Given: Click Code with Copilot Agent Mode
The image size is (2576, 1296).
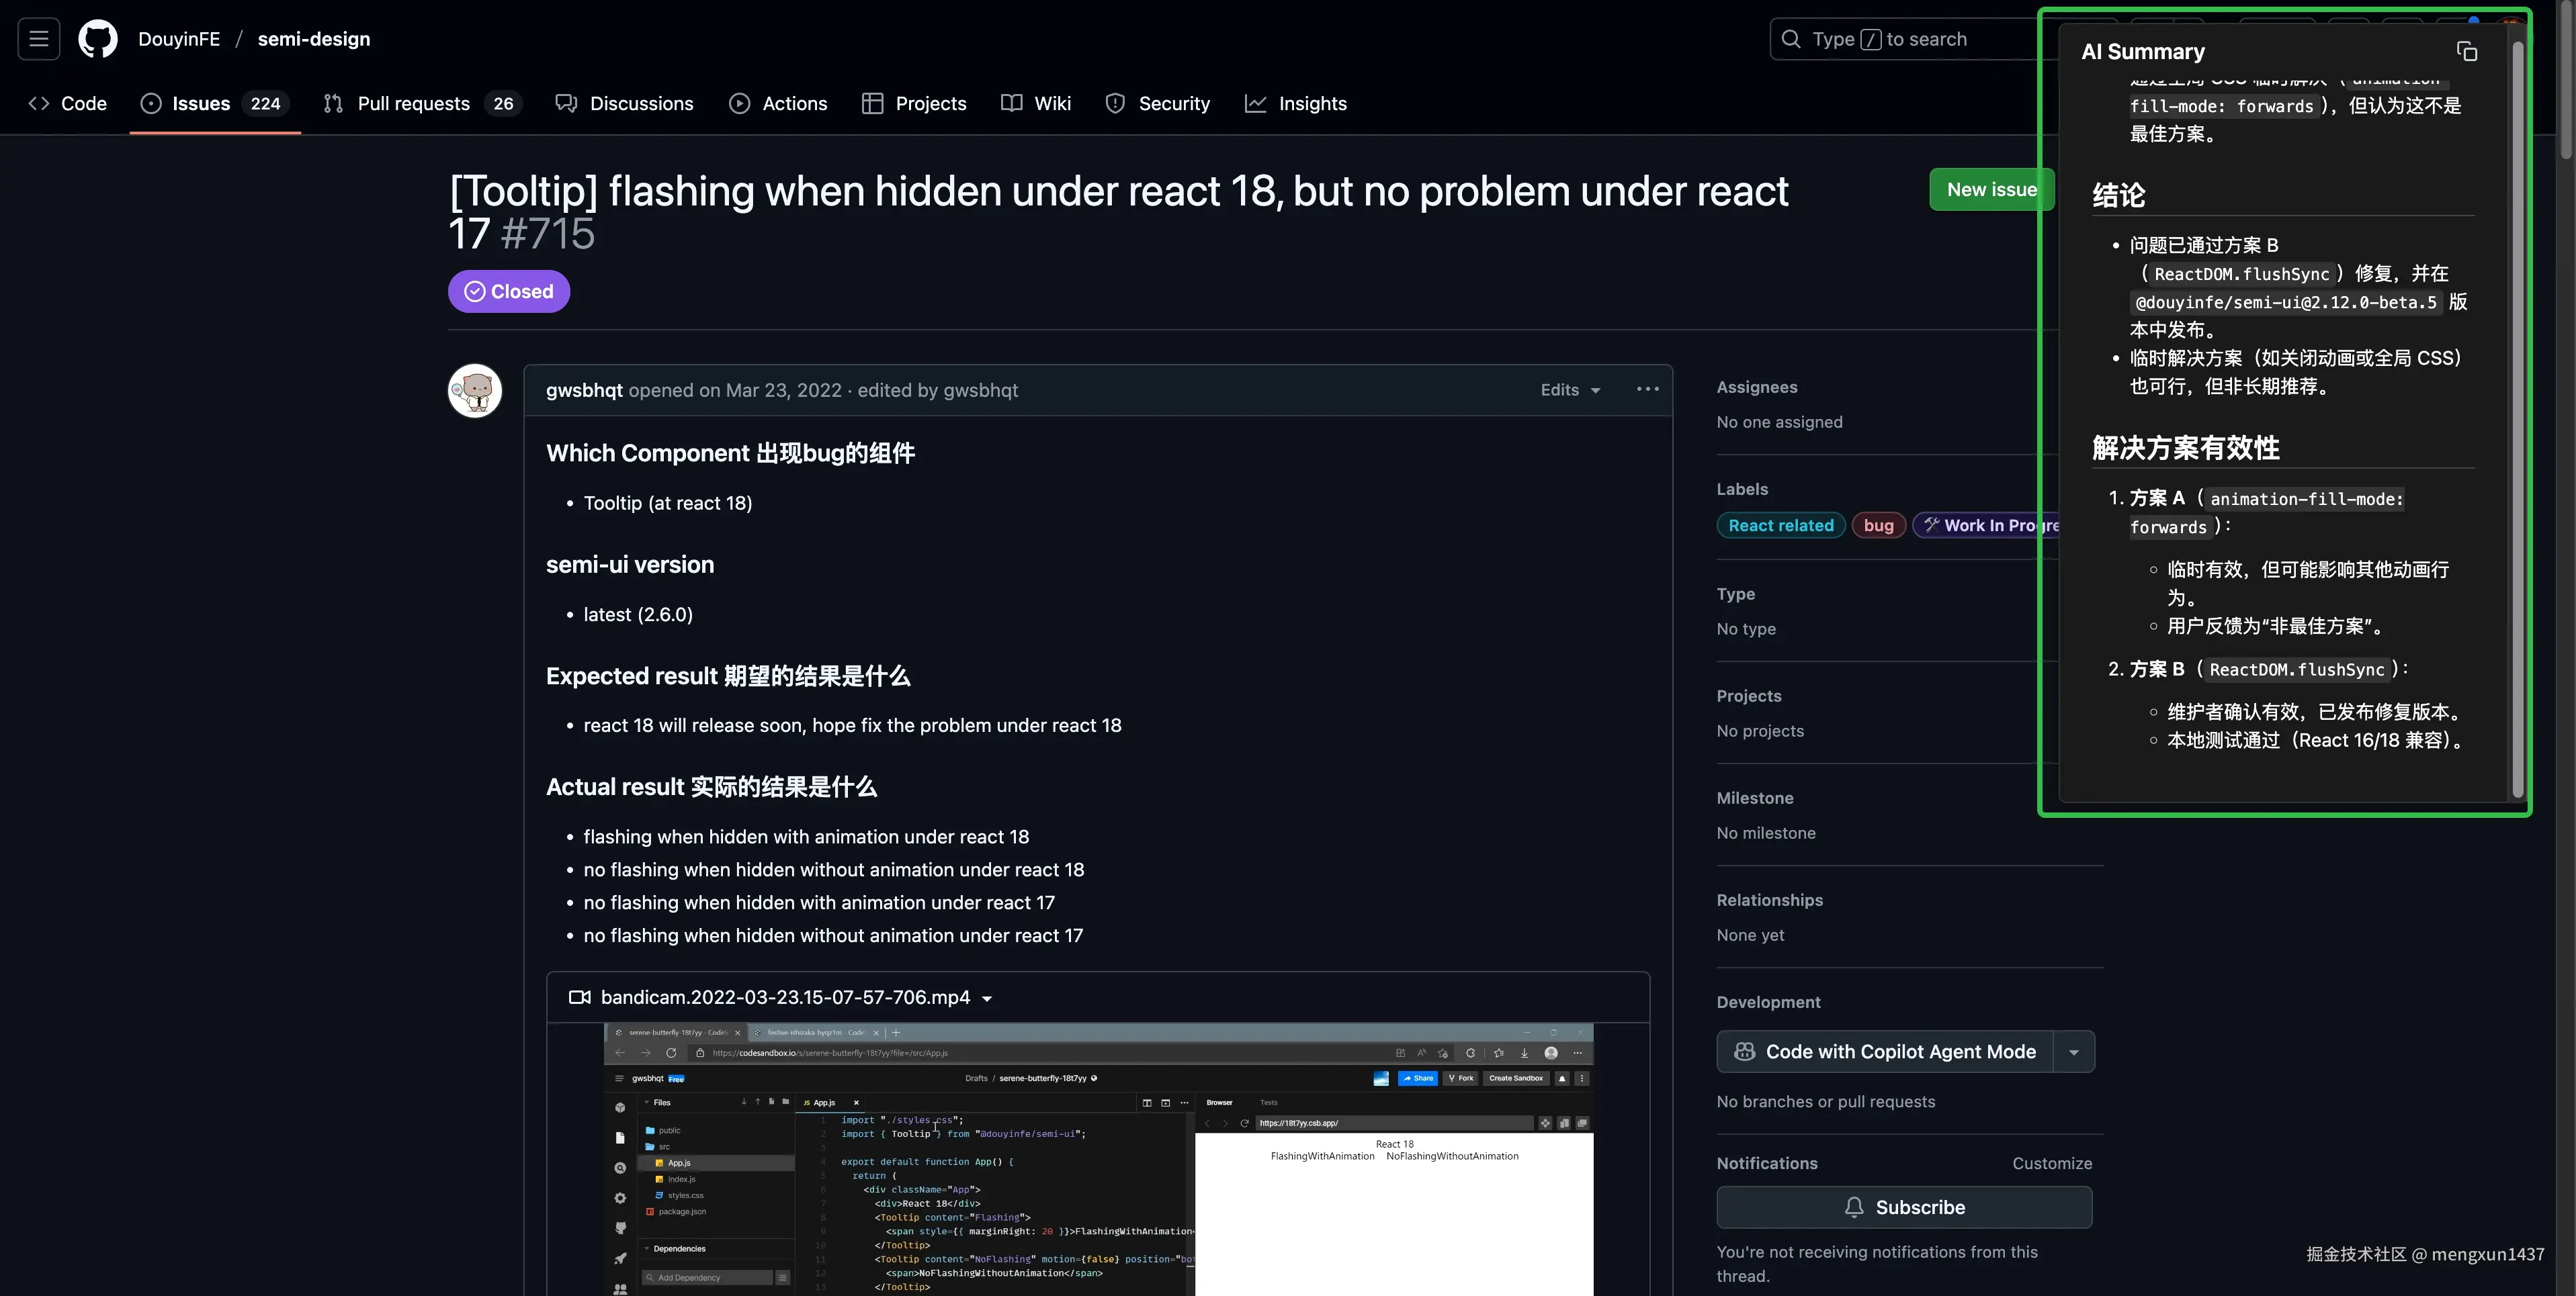Looking at the screenshot, I should (1885, 1052).
